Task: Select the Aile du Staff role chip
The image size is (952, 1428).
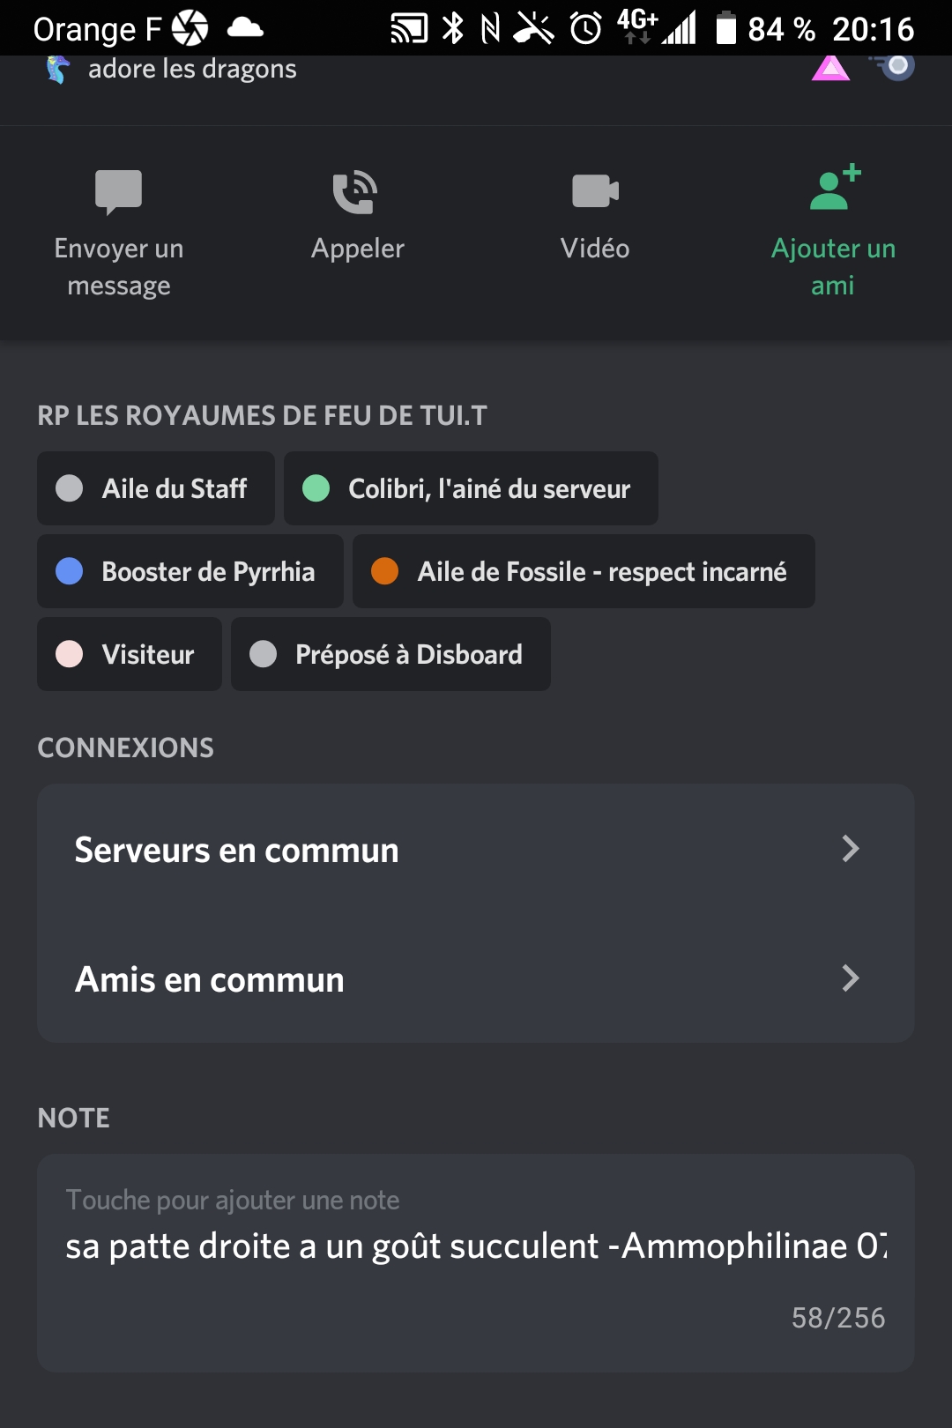Action: (156, 488)
